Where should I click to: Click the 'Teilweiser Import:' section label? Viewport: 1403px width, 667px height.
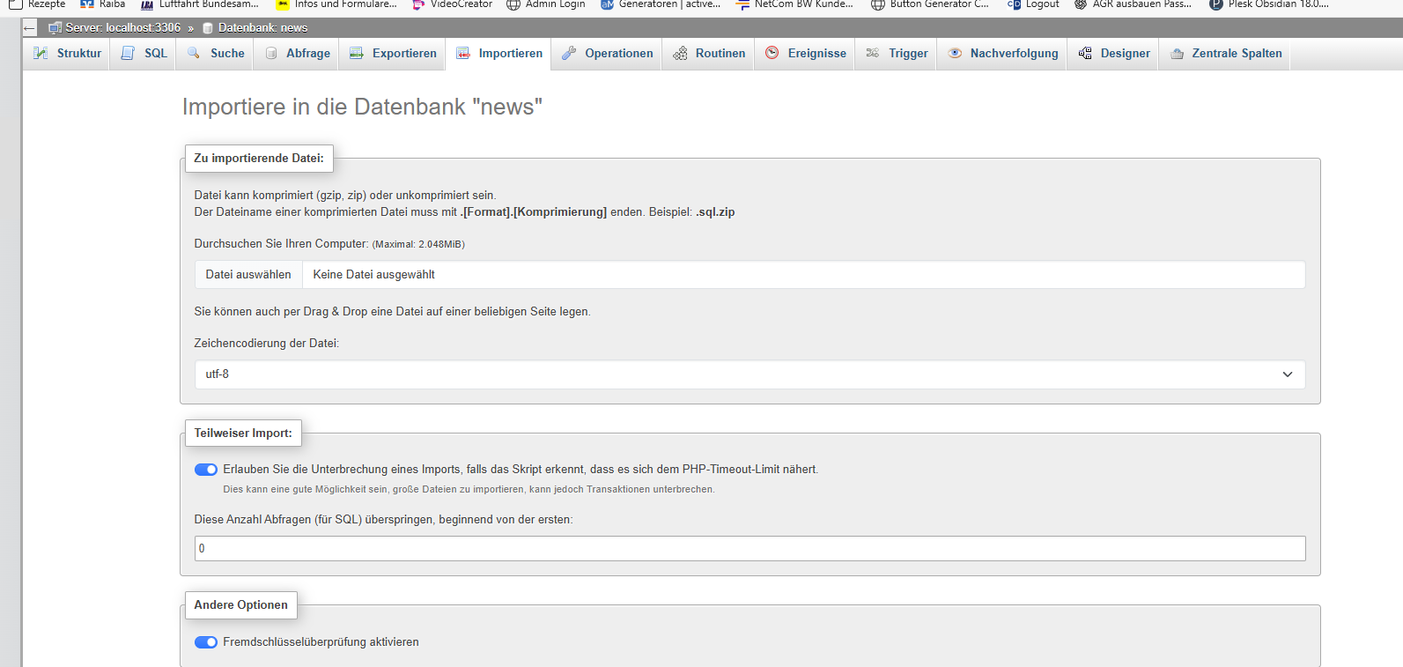[x=243, y=434]
